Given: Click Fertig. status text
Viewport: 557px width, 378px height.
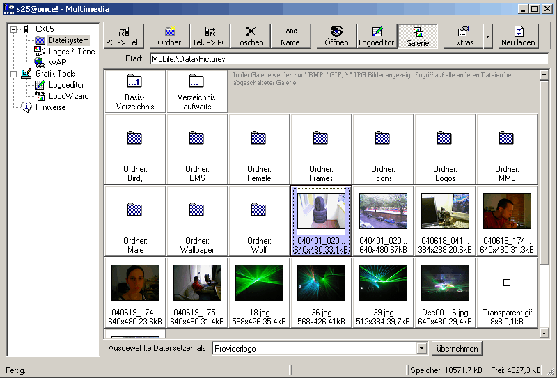Looking at the screenshot, I should tap(15, 370).
